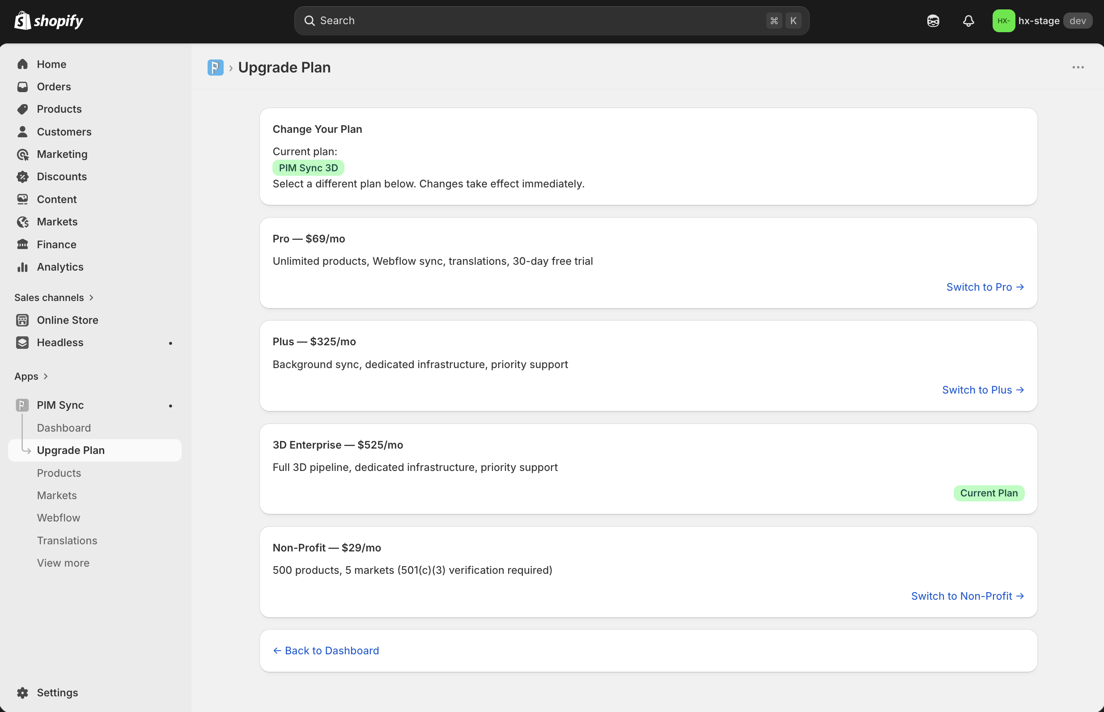Click the Switch to Plus link
1104x712 pixels.
click(983, 390)
